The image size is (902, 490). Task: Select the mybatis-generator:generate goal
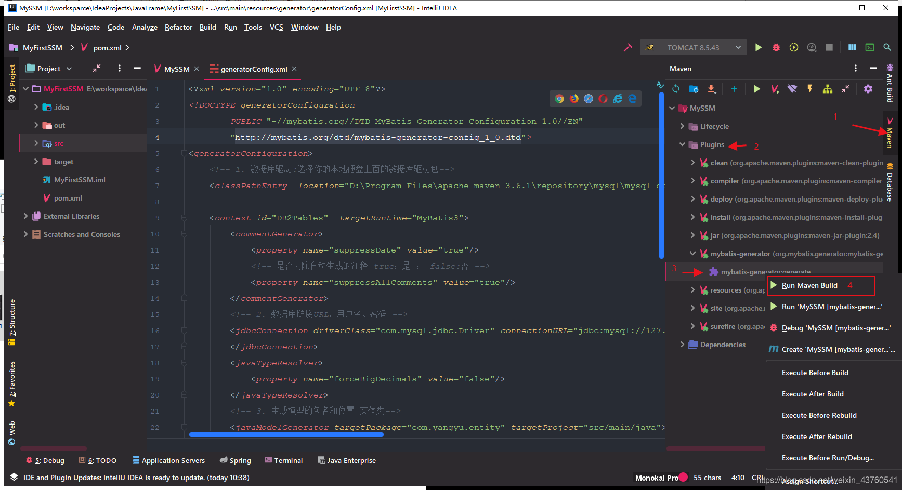click(766, 272)
